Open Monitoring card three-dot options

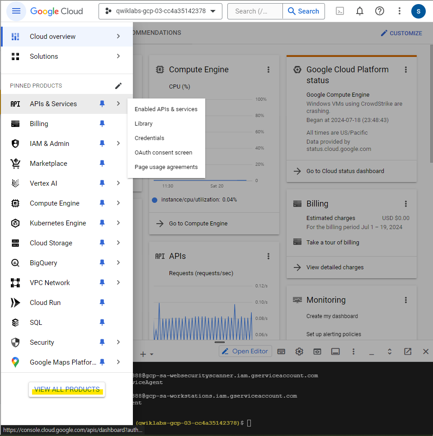coord(406,300)
